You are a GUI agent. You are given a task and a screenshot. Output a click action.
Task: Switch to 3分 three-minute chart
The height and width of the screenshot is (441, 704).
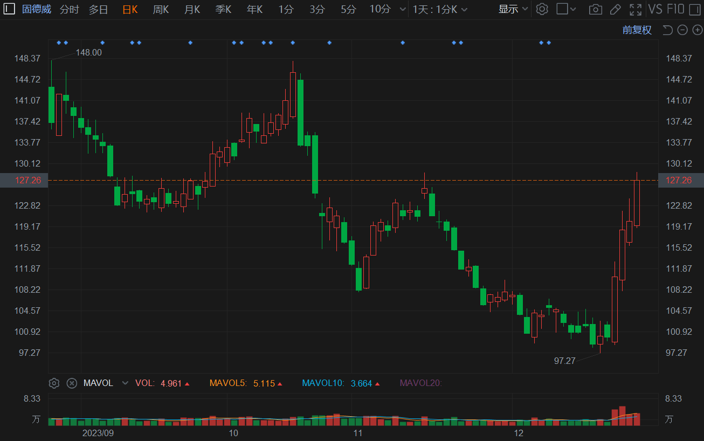click(x=318, y=9)
